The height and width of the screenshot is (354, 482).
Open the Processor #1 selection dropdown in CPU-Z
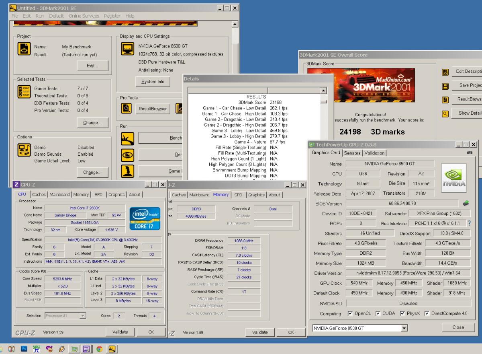click(x=83, y=316)
